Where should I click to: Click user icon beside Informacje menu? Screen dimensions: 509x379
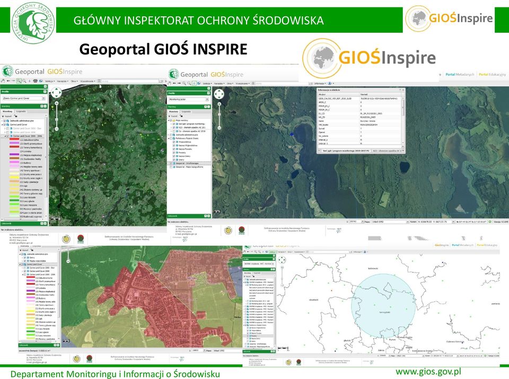(330, 83)
